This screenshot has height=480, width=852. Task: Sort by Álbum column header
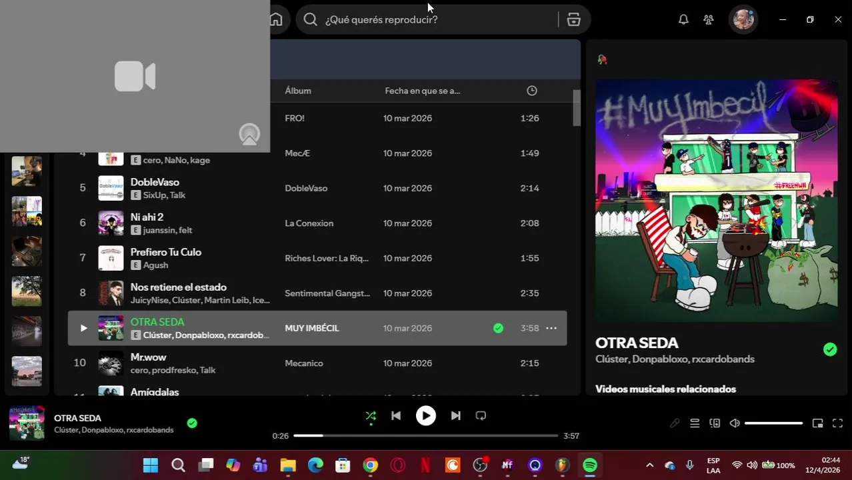(x=298, y=91)
